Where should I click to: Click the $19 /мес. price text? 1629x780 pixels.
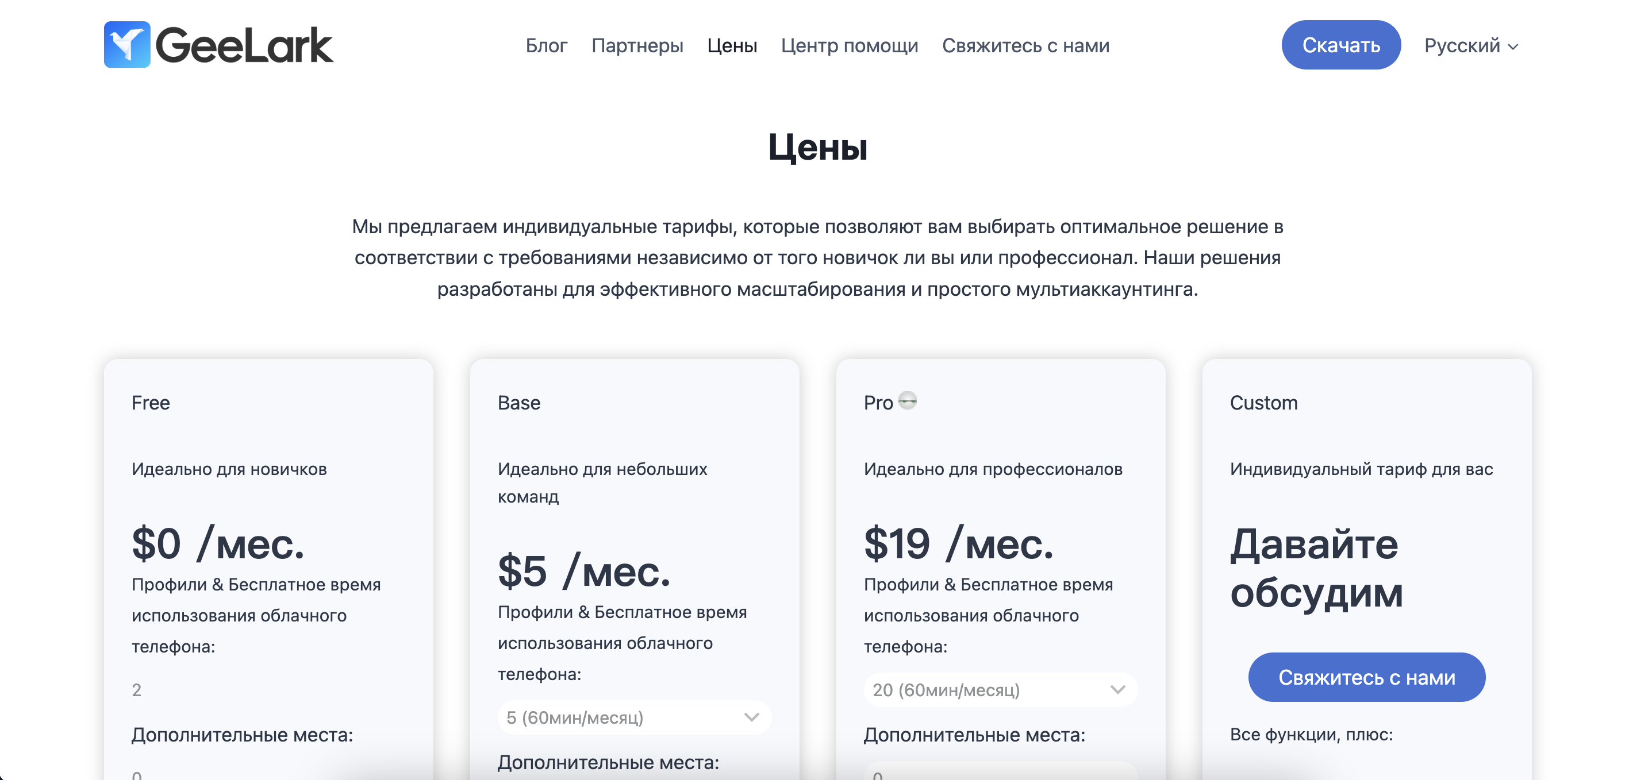(959, 543)
